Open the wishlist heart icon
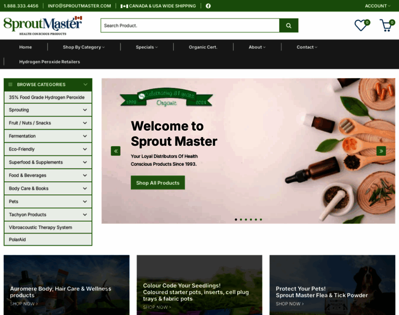Image resolution: width=399 pixels, height=315 pixels. click(x=362, y=25)
